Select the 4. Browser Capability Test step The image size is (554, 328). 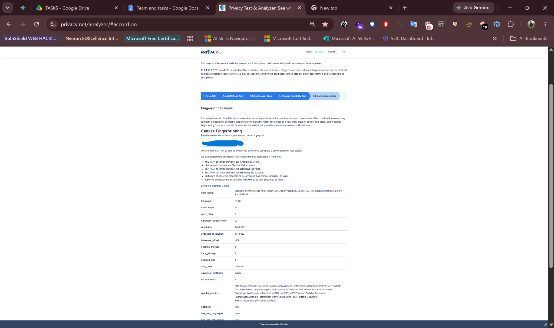293,96
